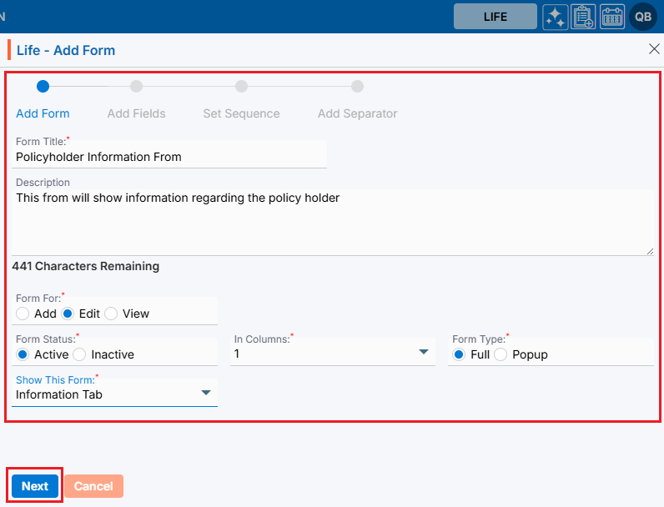Select Full as the Form Type
This screenshot has width=664, height=507.
(458, 354)
